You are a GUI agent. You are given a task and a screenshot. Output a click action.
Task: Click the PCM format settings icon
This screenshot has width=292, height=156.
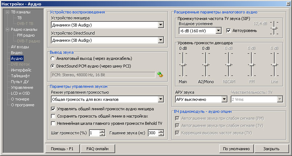(160, 75)
